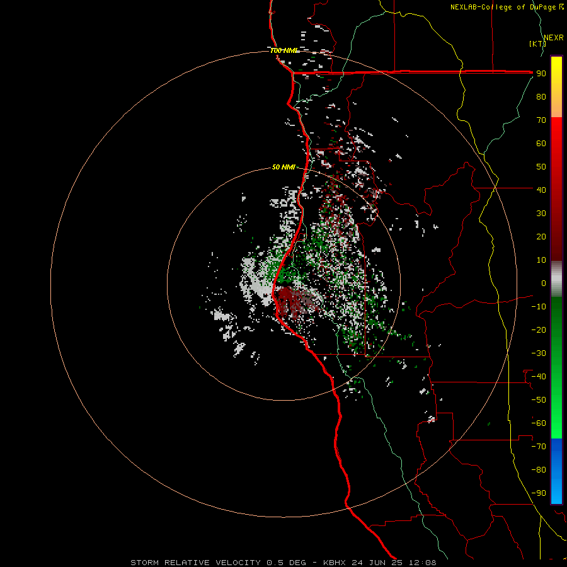Screen dimensions: 567x567
Task: Click the 20 value on the velocity scale
Action: pyautogui.click(x=541, y=236)
